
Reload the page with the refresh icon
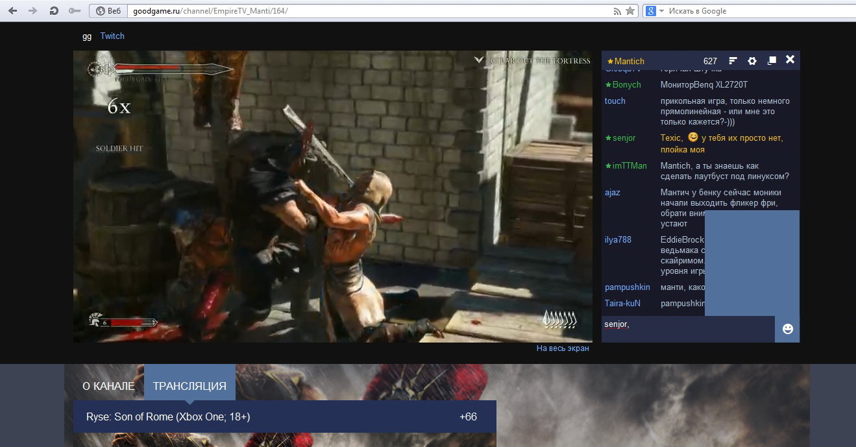point(54,11)
